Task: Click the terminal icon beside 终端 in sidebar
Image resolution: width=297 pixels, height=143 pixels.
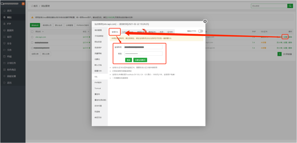Action: [4, 56]
